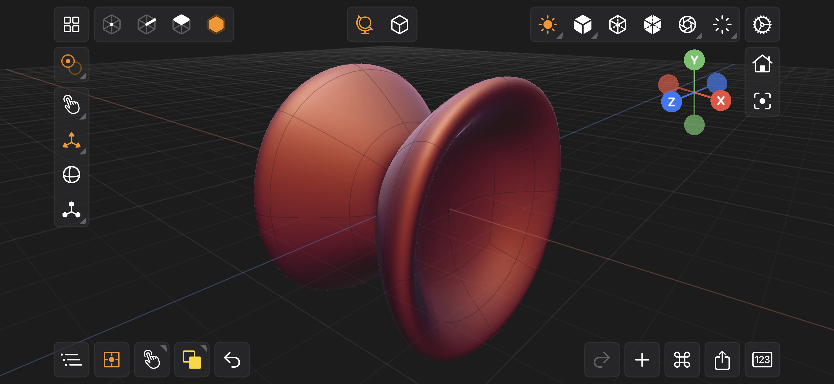Screen dimensions: 834x384
Task: Toggle the wireframe cube display
Action: [x=617, y=25]
